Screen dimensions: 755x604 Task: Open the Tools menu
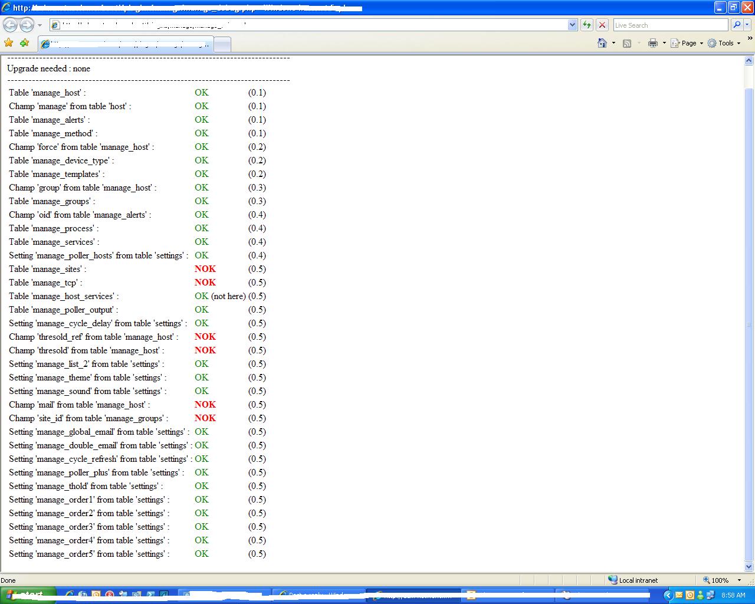point(724,43)
